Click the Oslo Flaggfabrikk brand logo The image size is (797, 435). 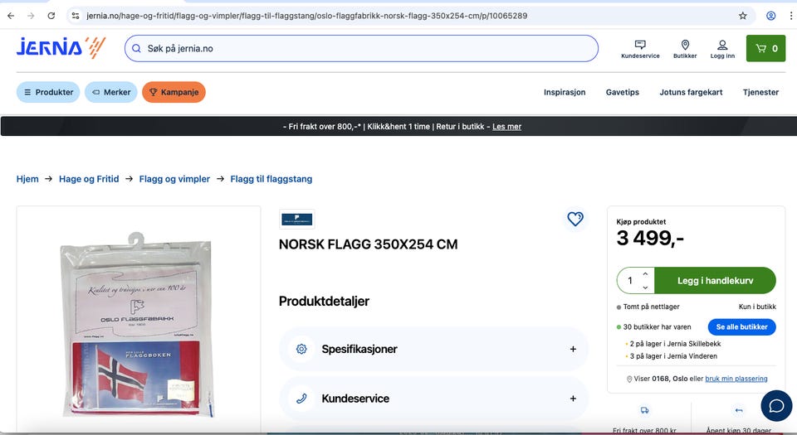[297, 220]
